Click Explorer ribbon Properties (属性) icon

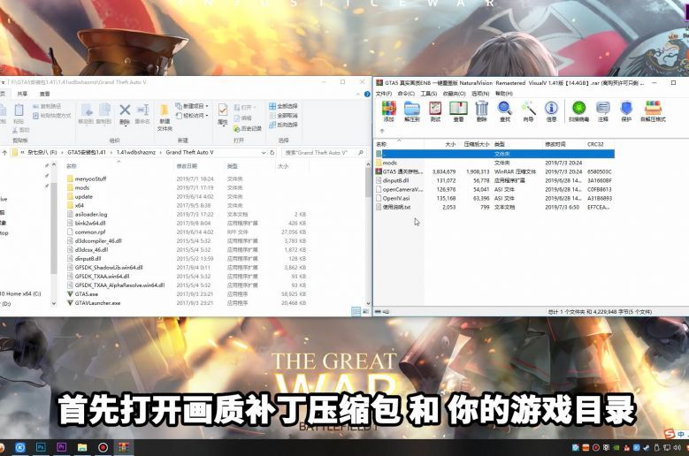[223, 114]
